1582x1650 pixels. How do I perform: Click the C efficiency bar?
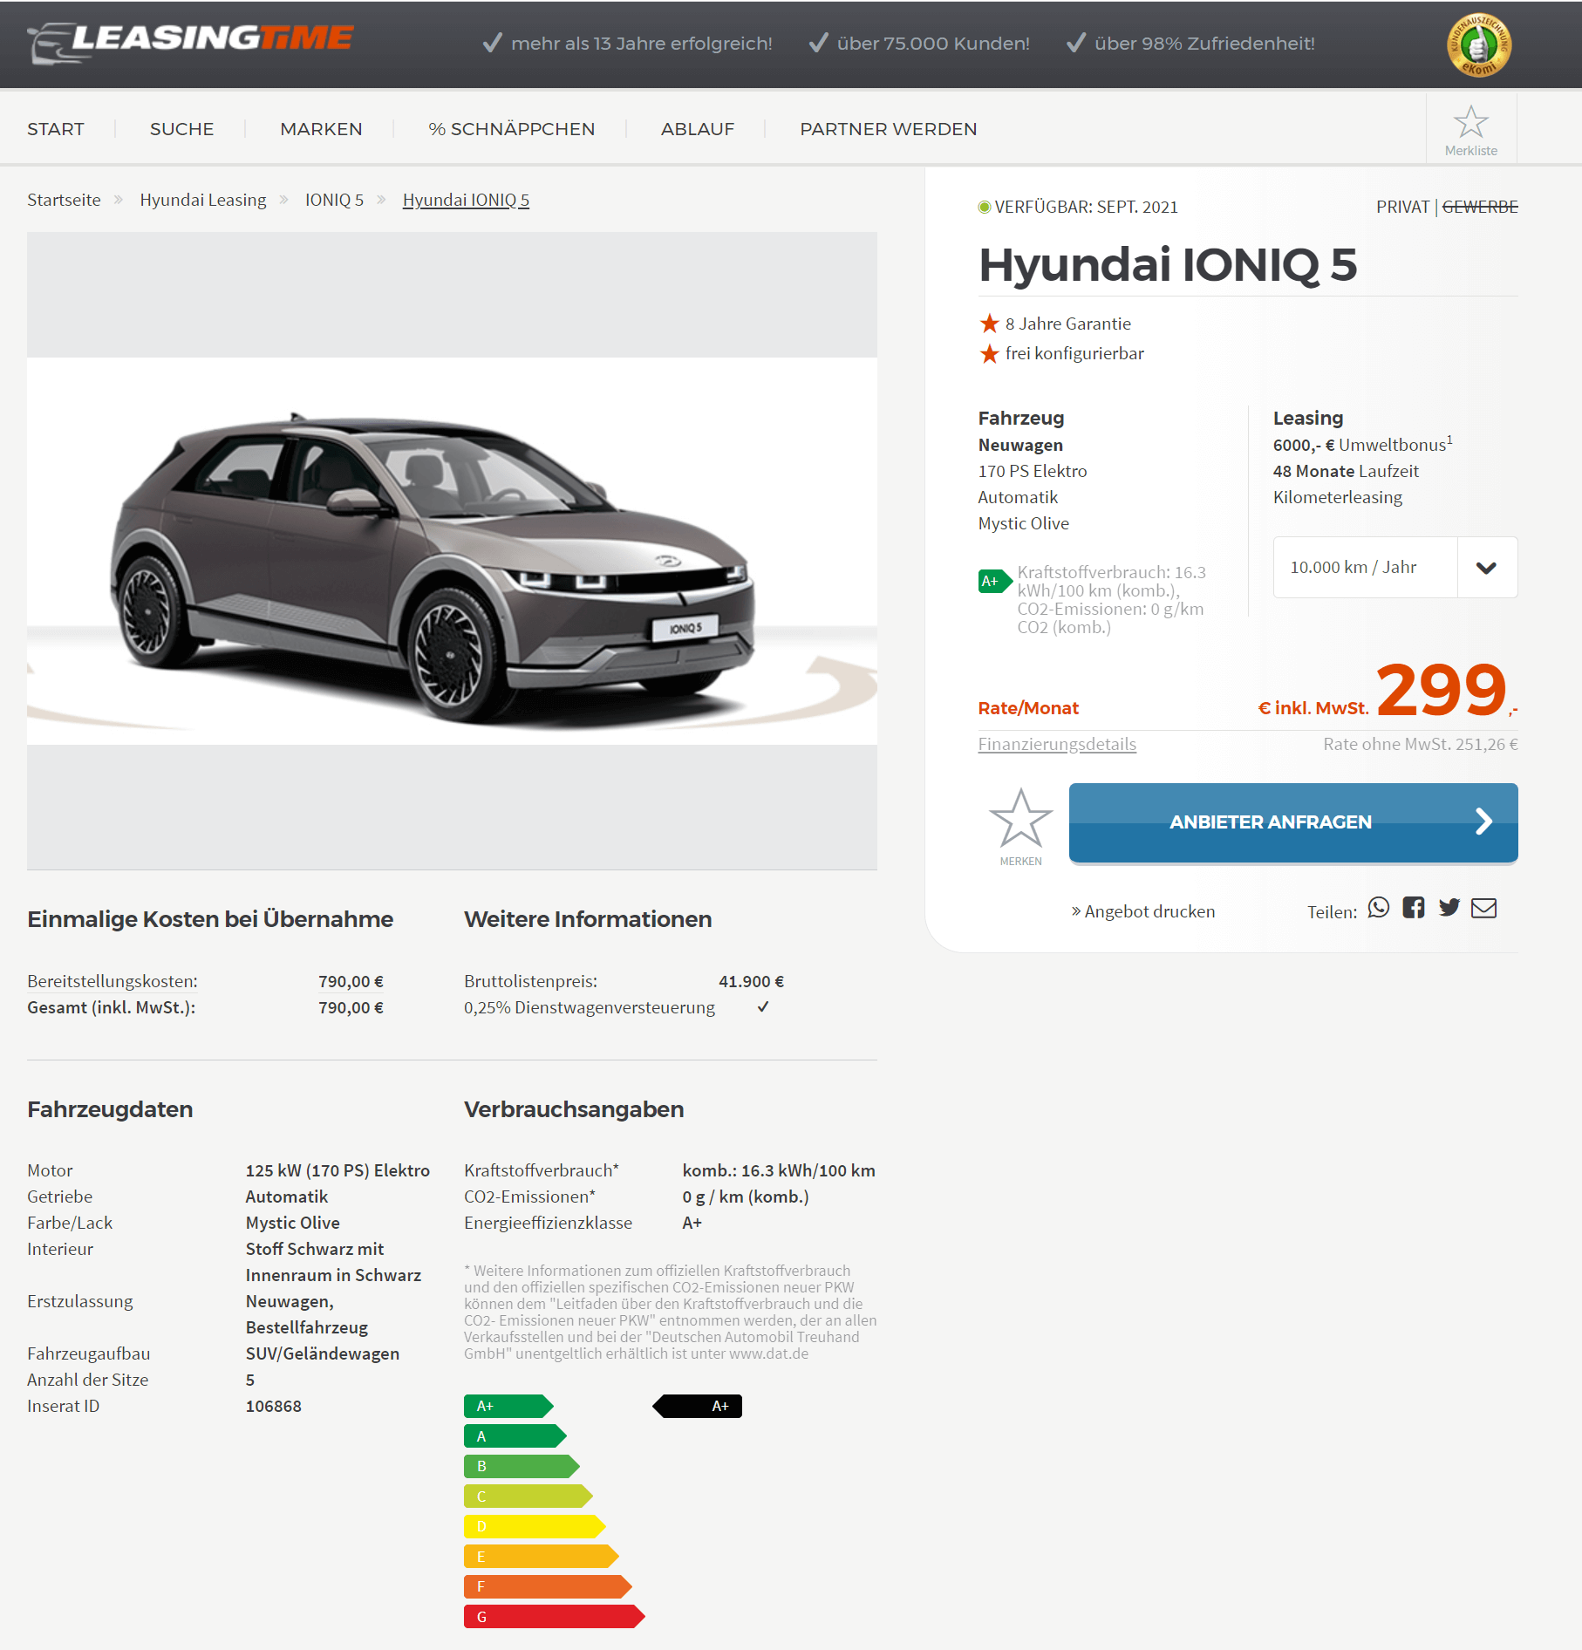pos(528,1496)
